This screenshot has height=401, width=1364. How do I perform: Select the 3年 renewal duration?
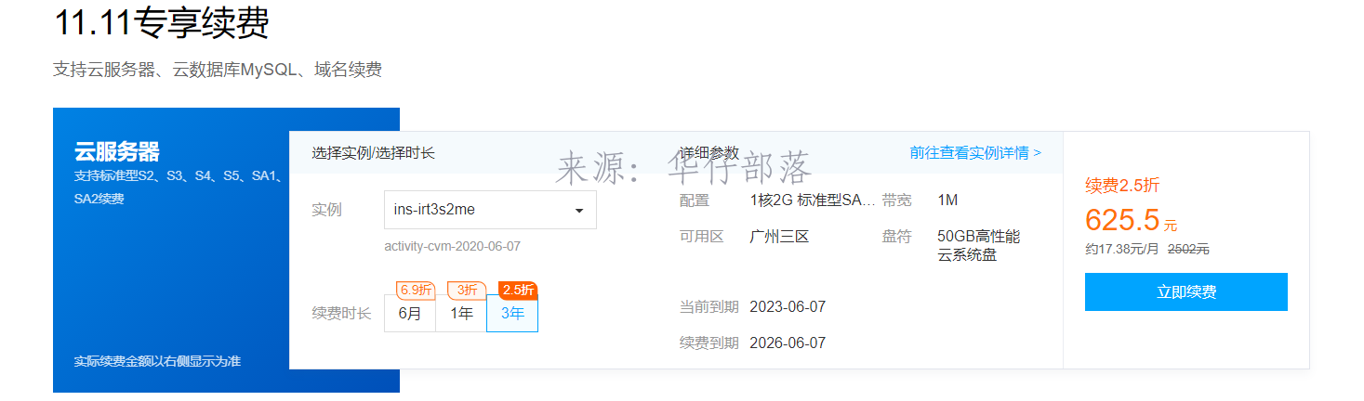tap(512, 314)
